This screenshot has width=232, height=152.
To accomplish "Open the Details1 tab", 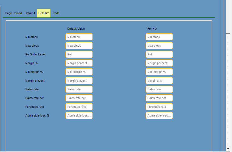I will [x=30, y=13].
